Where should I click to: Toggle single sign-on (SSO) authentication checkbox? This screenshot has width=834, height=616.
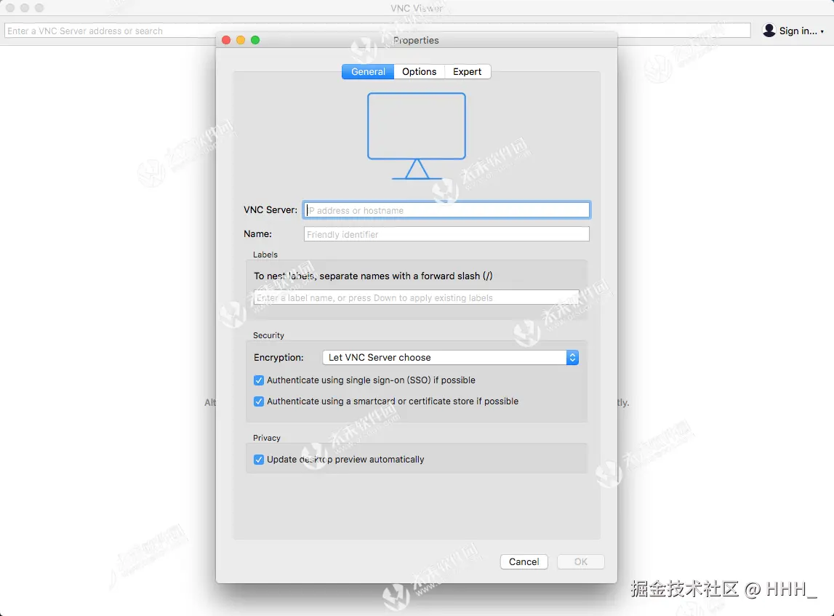point(259,380)
